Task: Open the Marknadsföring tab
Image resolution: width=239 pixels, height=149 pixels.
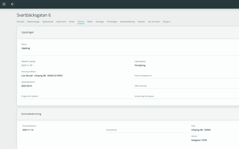Action: coord(127,22)
